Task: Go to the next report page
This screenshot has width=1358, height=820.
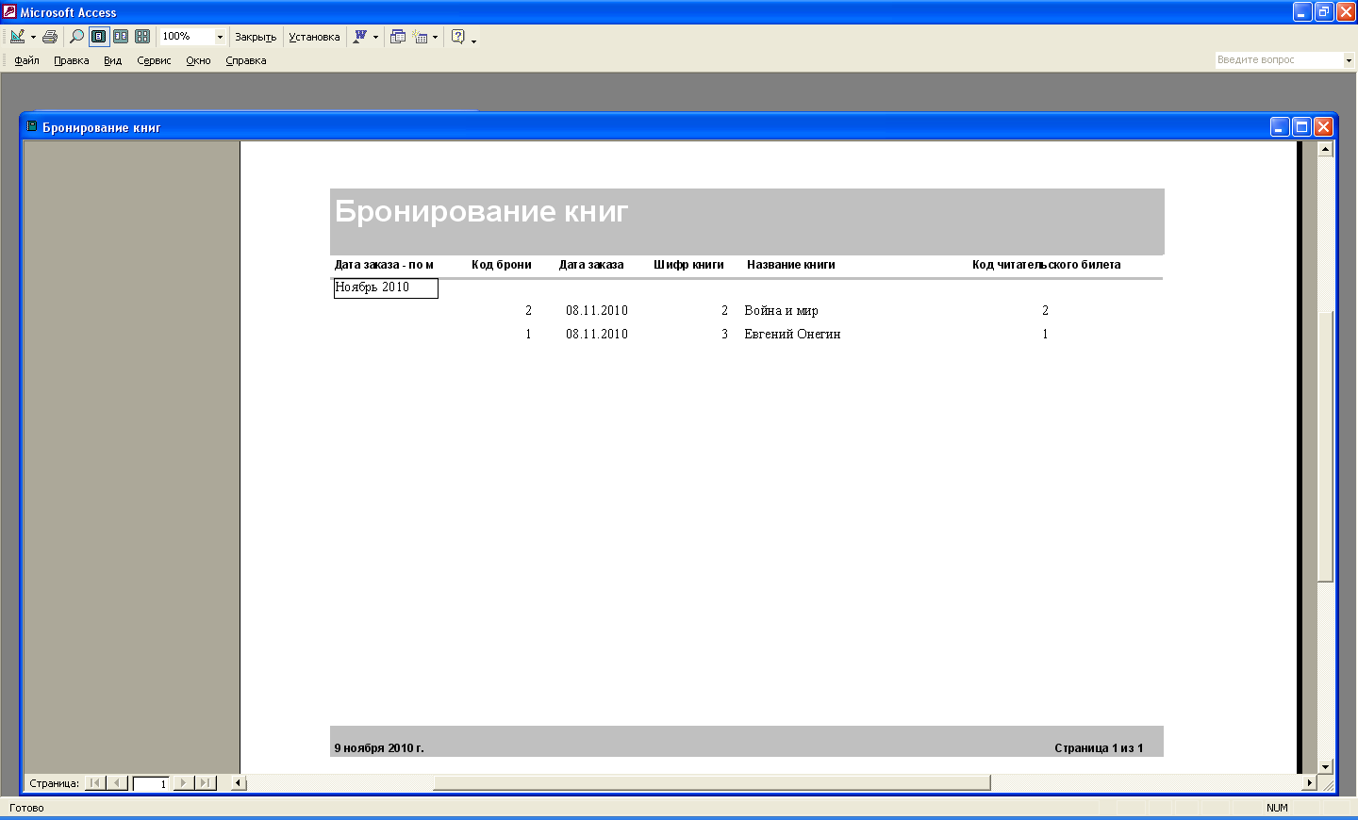Action: (183, 783)
